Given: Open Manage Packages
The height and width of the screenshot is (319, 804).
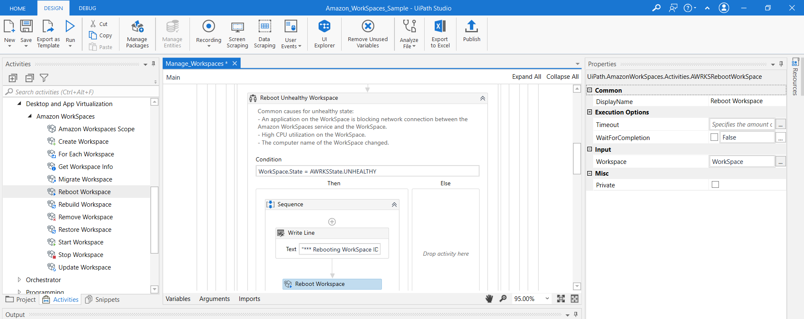Looking at the screenshot, I should (x=137, y=34).
